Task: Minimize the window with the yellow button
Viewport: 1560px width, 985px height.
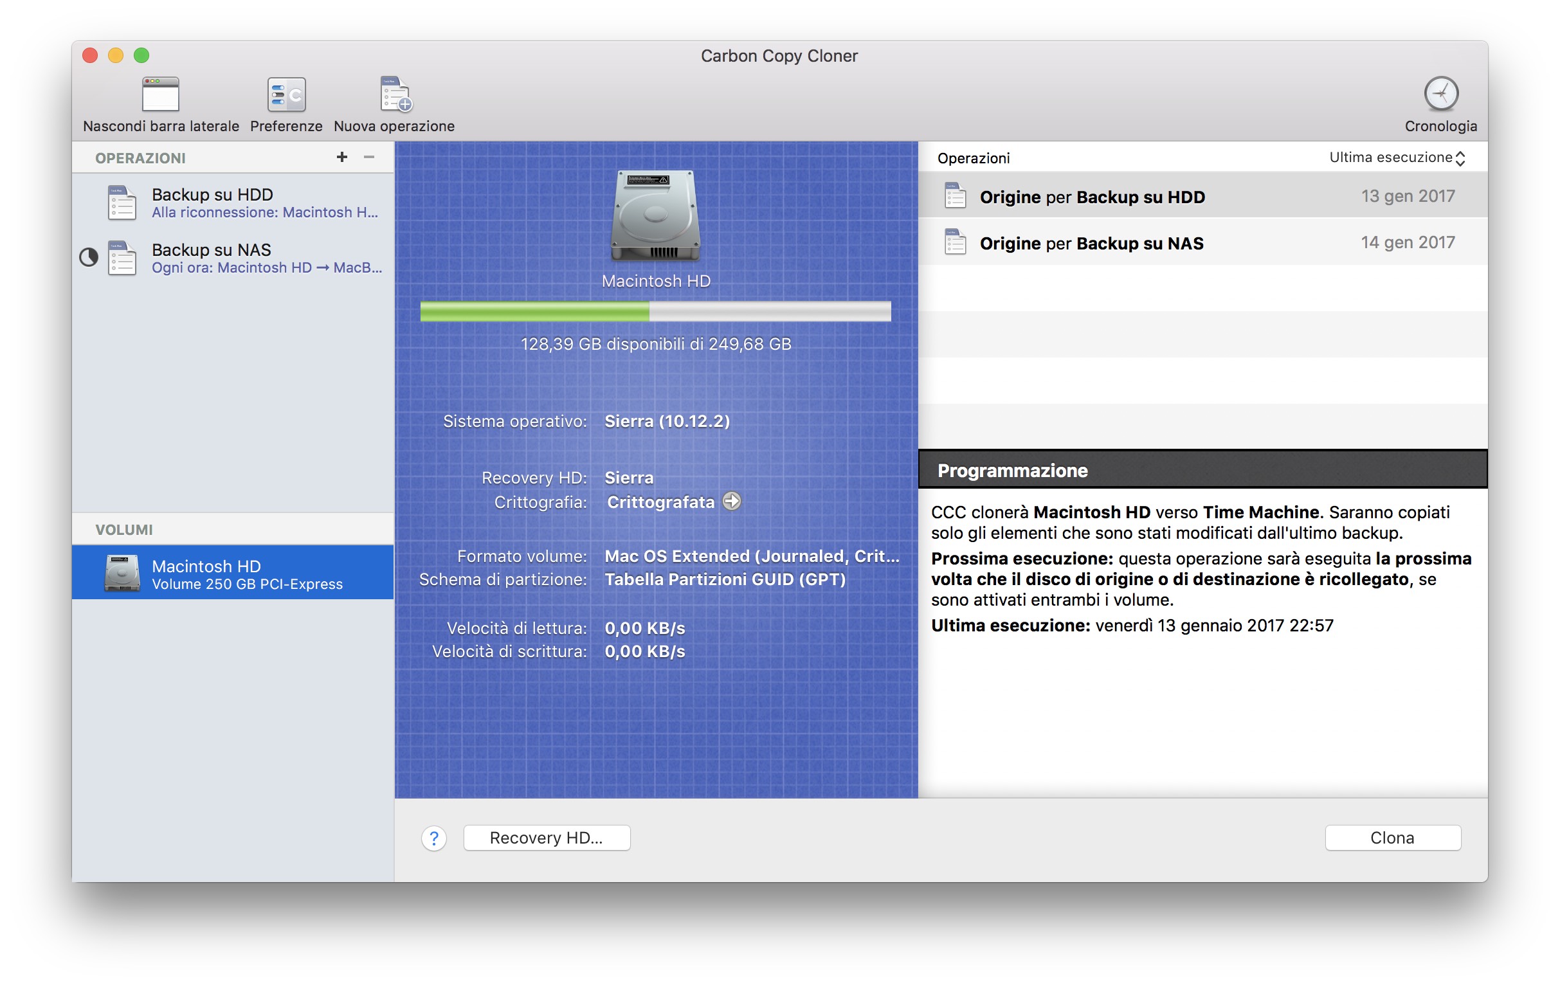Action: (x=116, y=55)
